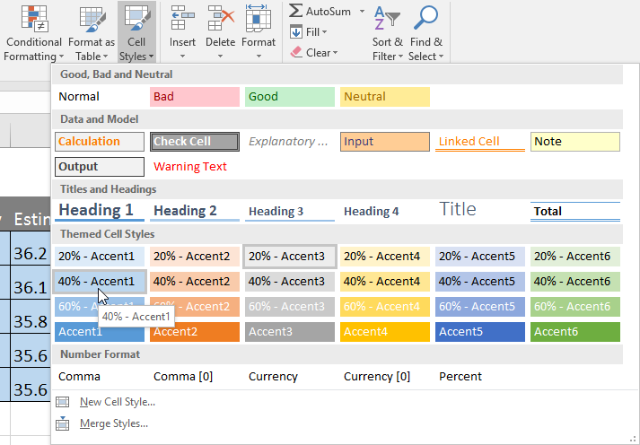Screen dimensions: 640x445
Task: Choose Merge Styles option
Action: tap(113, 423)
